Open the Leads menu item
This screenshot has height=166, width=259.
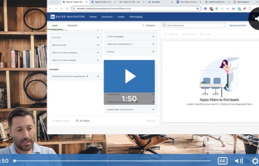pos(121,17)
